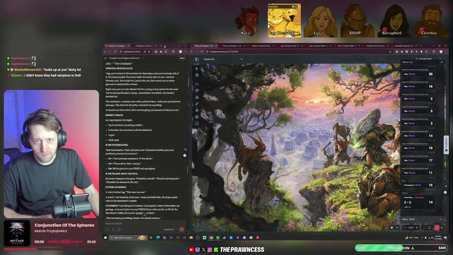The image size is (453, 255).
Task: Bookmark the Claude page with star
Action: [149, 52]
